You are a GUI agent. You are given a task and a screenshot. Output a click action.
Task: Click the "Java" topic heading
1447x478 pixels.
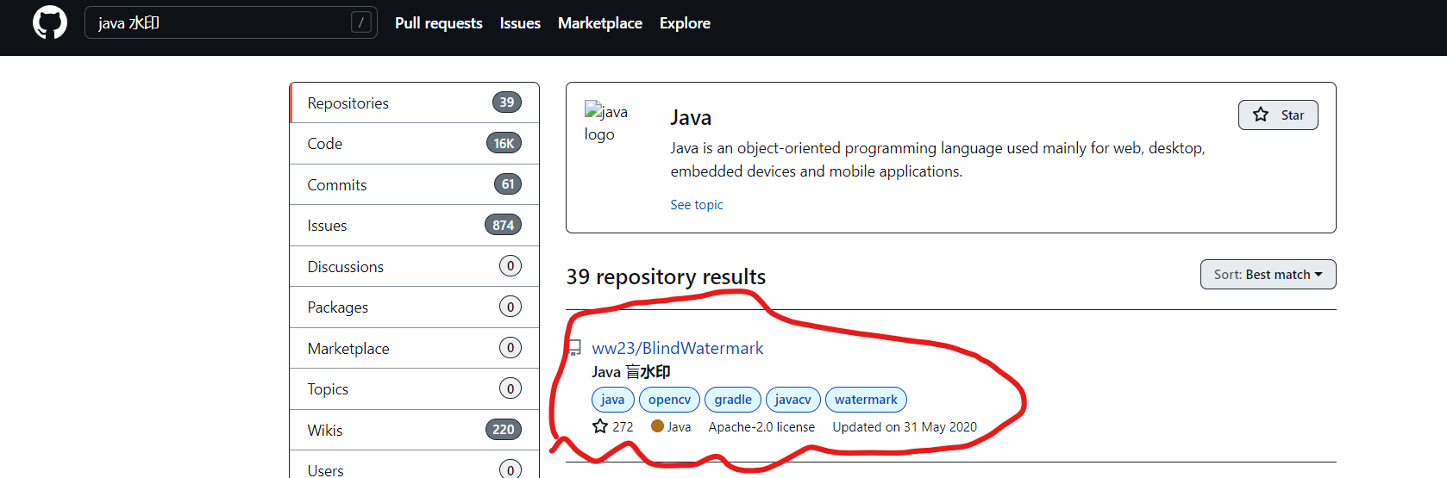tap(691, 117)
